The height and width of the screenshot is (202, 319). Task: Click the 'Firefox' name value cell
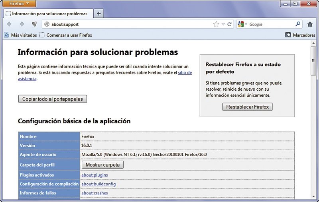click(x=187, y=136)
